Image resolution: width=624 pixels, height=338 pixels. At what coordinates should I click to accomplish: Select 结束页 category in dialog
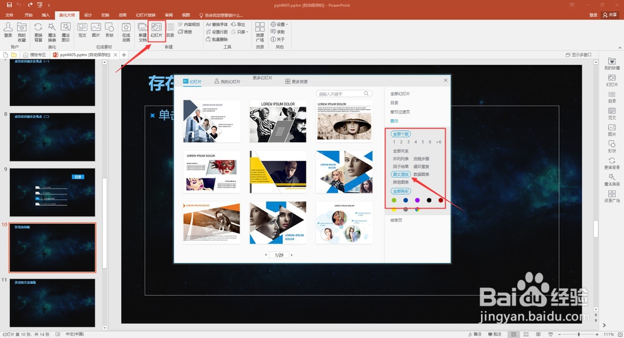(x=396, y=220)
